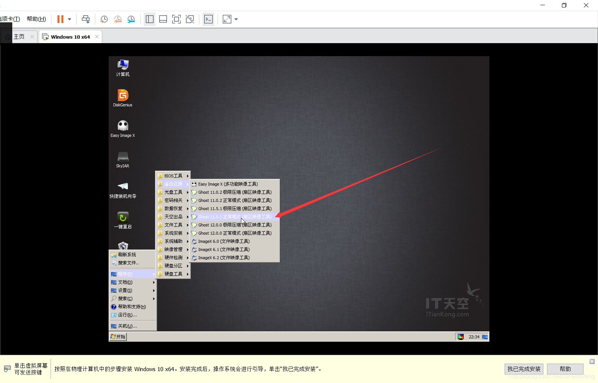Screen dimensions: 598x383
Task: Click the 开始 start button
Action: pyautogui.click(x=118, y=337)
